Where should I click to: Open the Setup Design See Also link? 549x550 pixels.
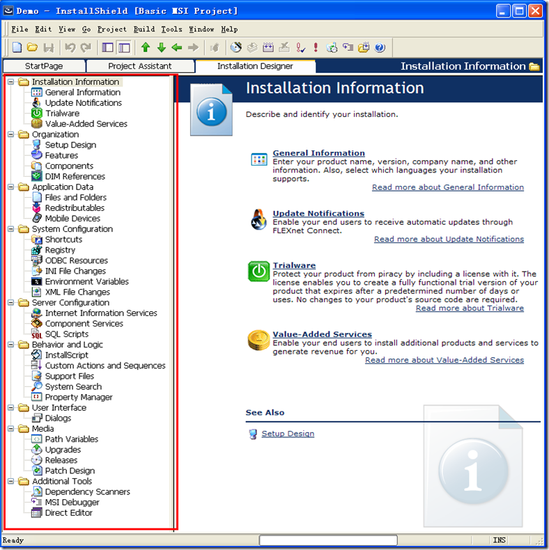[288, 434]
